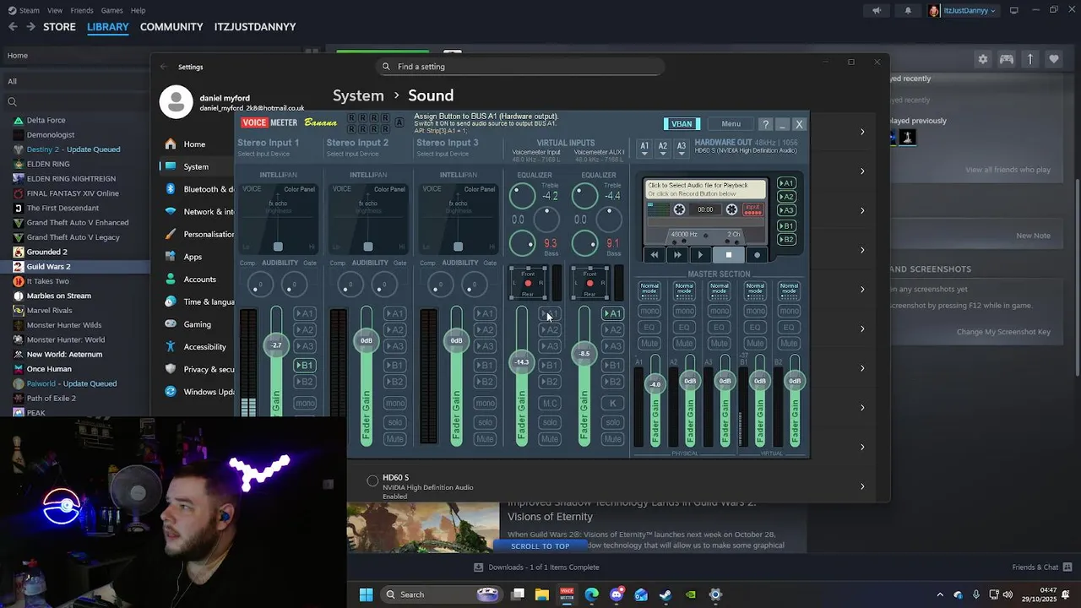1081x608 pixels.
Task: Click the Find a setting search field
Action: [521, 67]
